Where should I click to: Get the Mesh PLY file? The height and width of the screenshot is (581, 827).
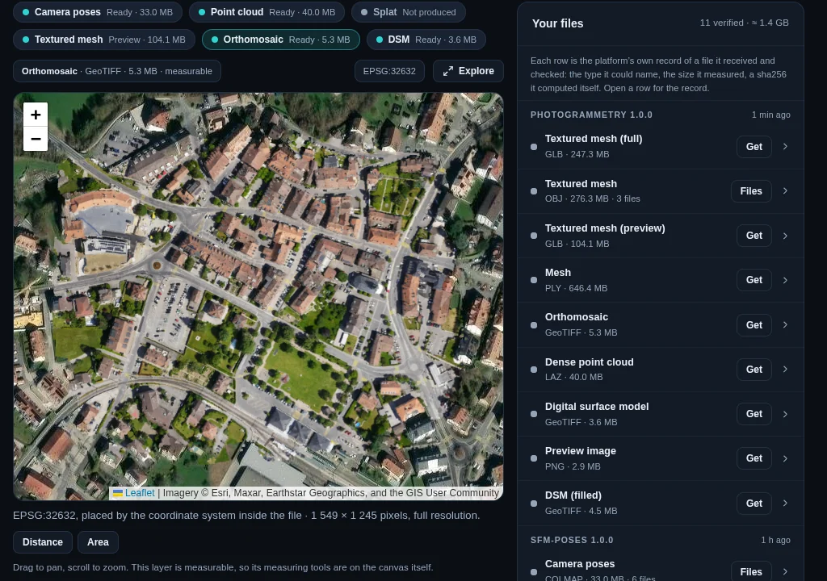click(754, 280)
